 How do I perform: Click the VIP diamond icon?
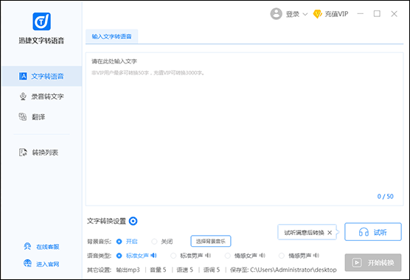pos(317,14)
